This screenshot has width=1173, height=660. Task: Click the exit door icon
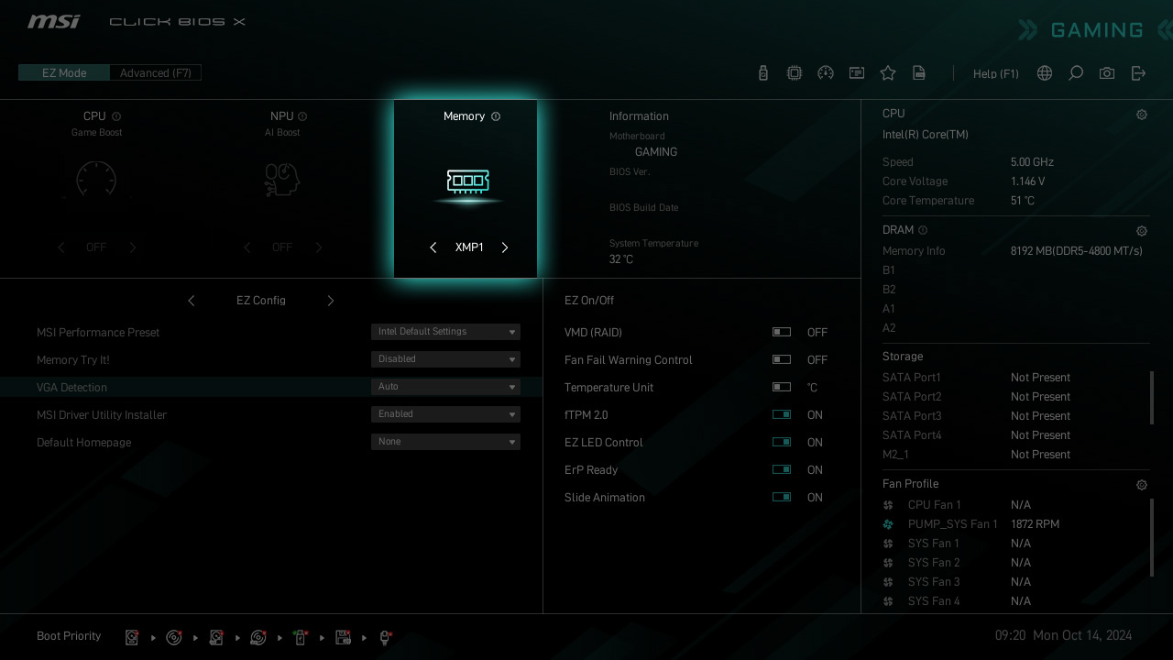pos(1138,73)
